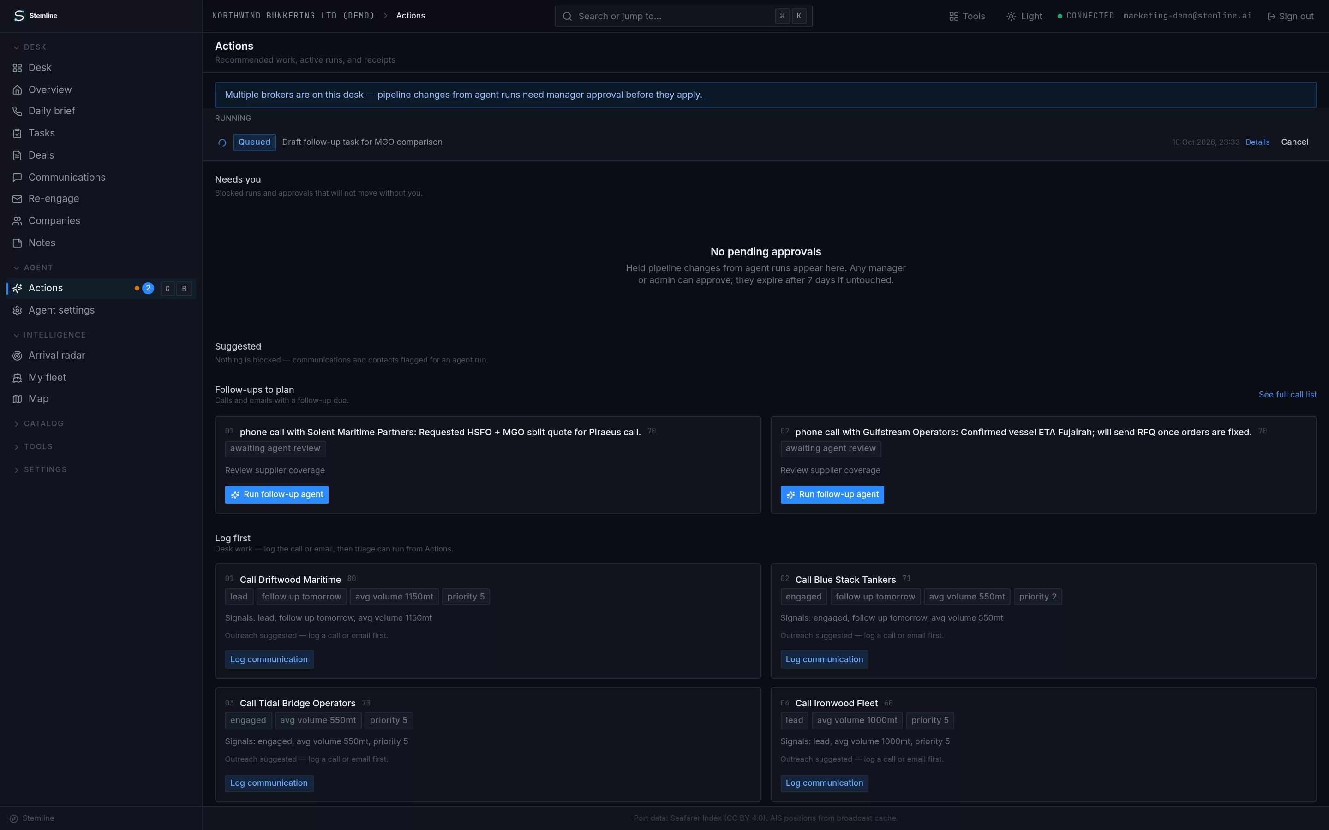The image size is (1329, 830).
Task: Open the Arrival radar icon
Action: (x=17, y=356)
